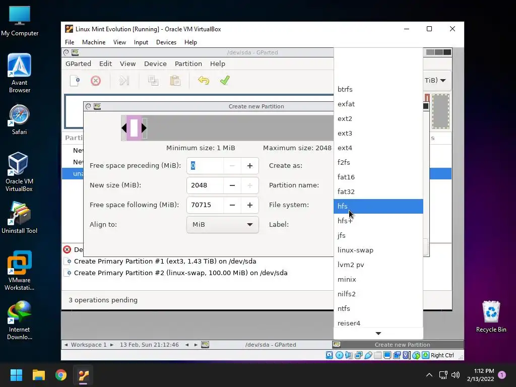Click the delete operation icon in pending operations list
516x387 pixels.
coord(67,249)
